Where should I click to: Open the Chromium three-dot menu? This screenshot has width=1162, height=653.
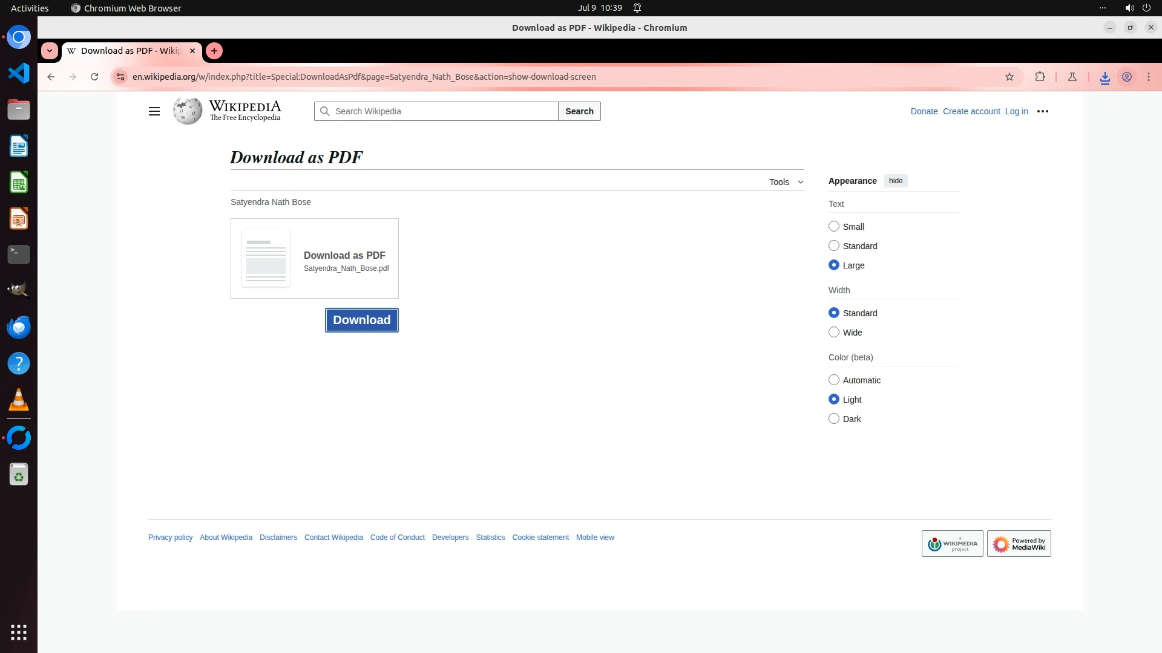click(x=1148, y=77)
